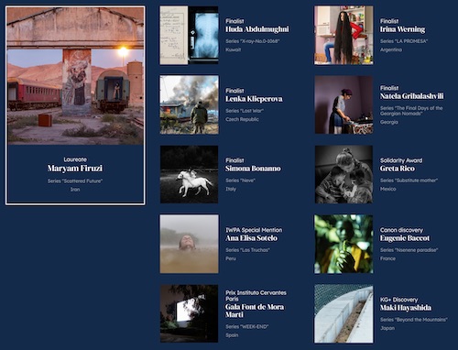
Task: Select the Huda Abdulmughni name link
Action: 257,29
